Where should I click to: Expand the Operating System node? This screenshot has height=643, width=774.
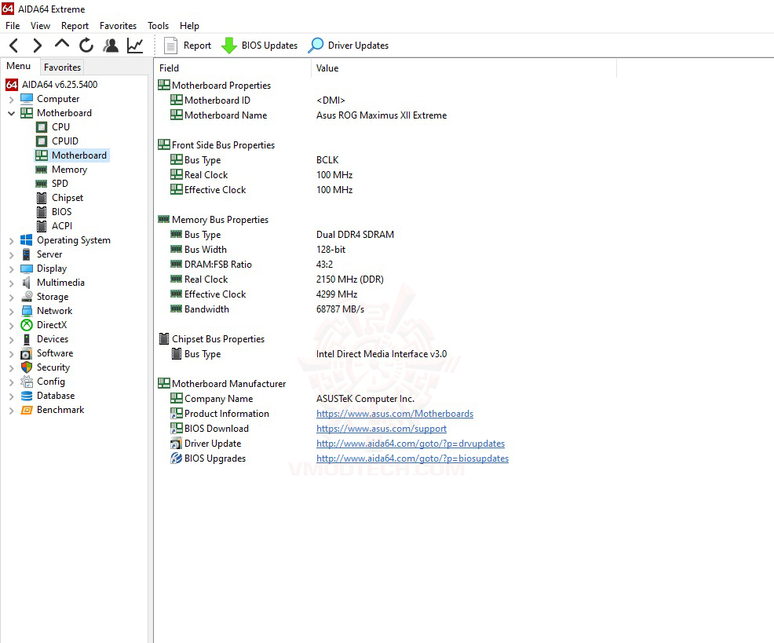(11, 241)
